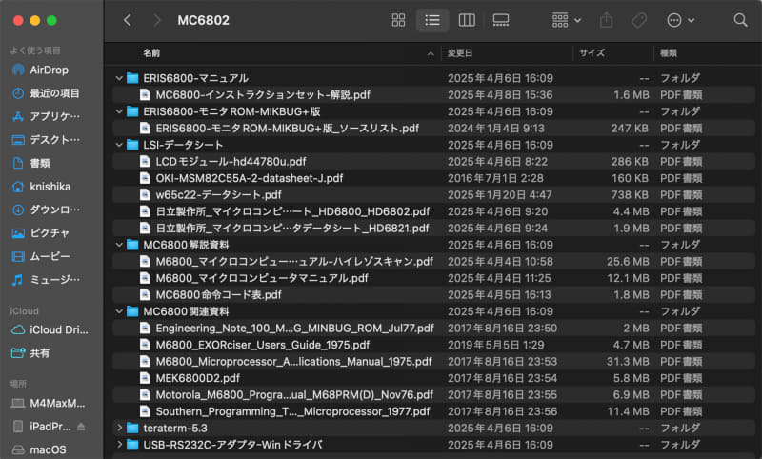Go forward with the right chevron button
The width and height of the screenshot is (762, 459).
click(x=156, y=20)
